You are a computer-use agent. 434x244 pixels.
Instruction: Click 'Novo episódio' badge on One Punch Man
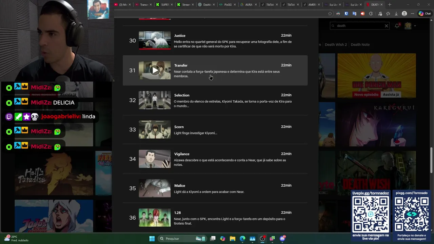click(x=366, y=95)
